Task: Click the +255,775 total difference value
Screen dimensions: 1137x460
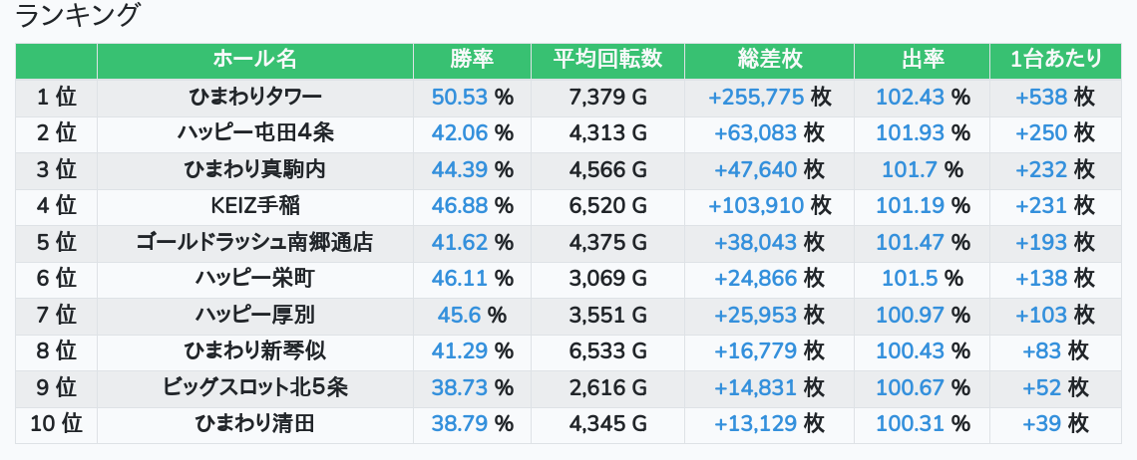Action: (x=756, y=97)
